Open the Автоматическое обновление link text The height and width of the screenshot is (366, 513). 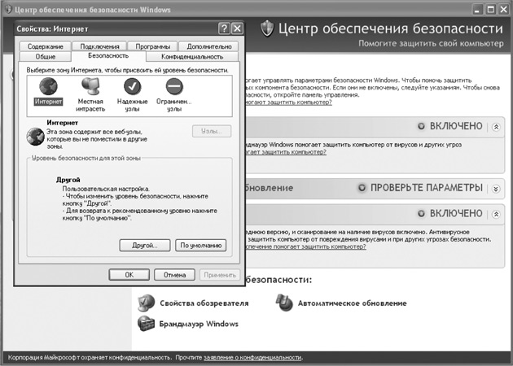point(352,303)
